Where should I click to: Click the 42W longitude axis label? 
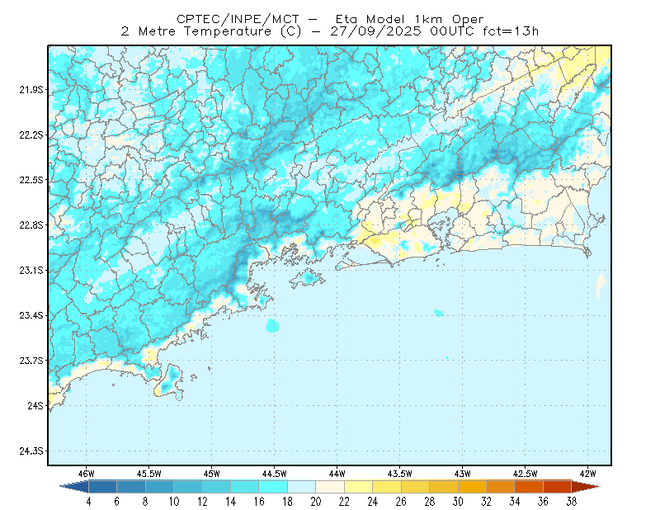(587, 474)
